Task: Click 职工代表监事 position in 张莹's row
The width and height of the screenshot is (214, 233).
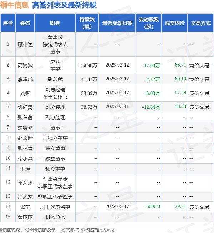Action: pos(55,207)
